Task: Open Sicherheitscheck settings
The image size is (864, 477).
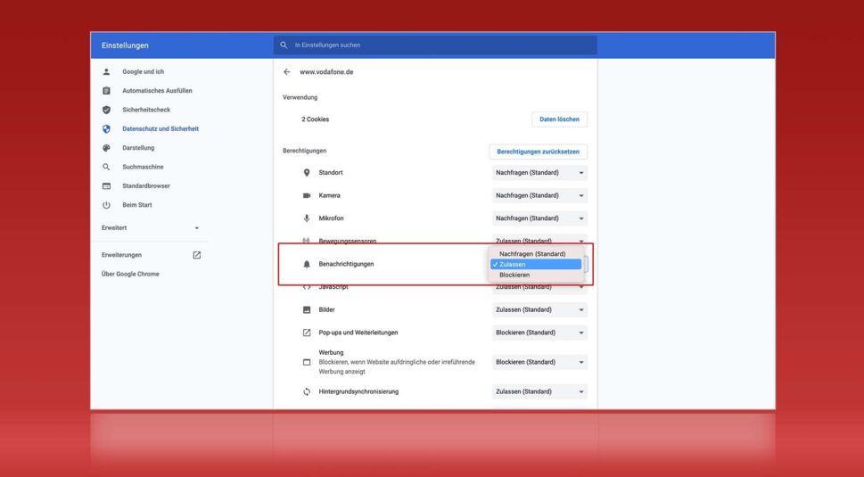Action: 146,110
